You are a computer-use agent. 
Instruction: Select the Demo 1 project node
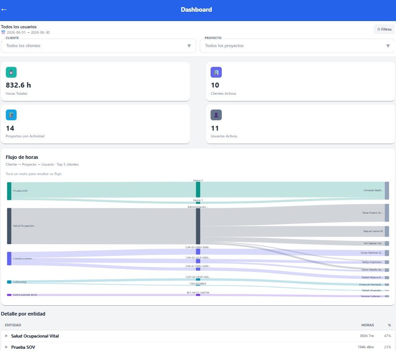[198, 203]
